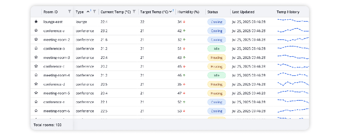340x136 pixels.
Task: Sort by the Status column header
Action: [x=213, y=12]
